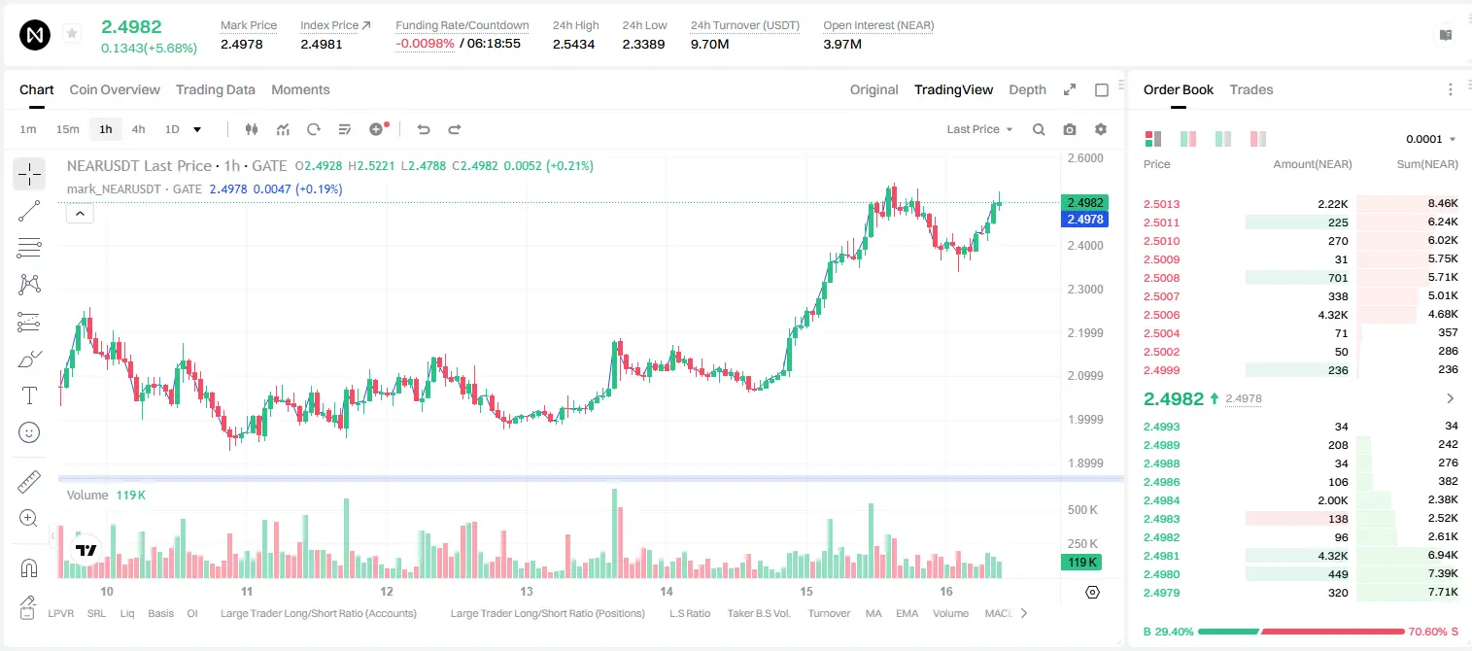Click the 2.5006 ask price row
Image resolution: width=1472 pixels, height=651 pixels.
(1301, 315)
